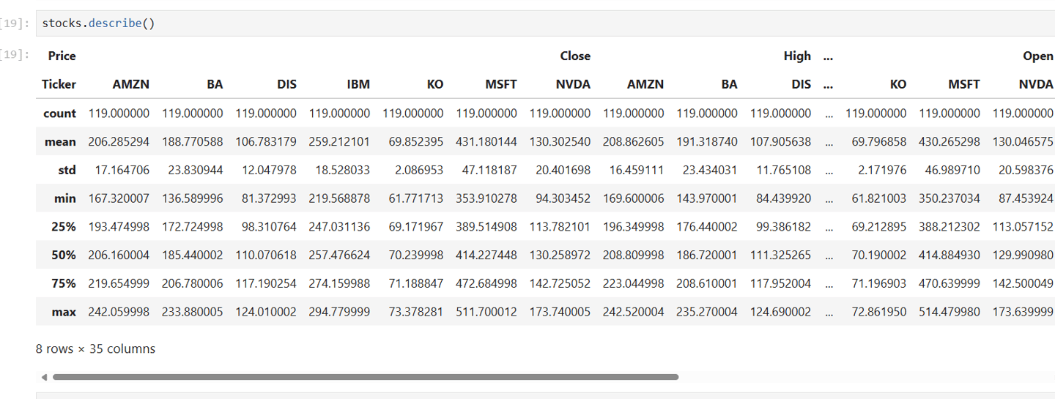Select the 75% value 470.639999
1055x399 pixels.
(950, 283)
